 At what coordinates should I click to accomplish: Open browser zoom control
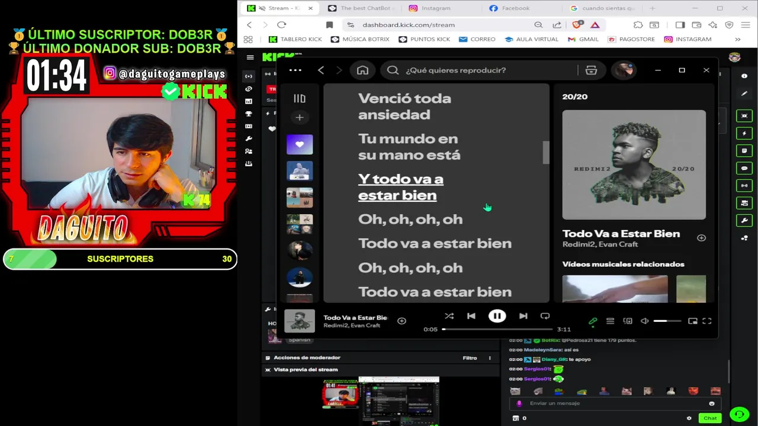[538, 25]
